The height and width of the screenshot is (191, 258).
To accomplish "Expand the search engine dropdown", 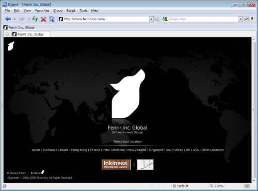I will (x=240, y=19).
